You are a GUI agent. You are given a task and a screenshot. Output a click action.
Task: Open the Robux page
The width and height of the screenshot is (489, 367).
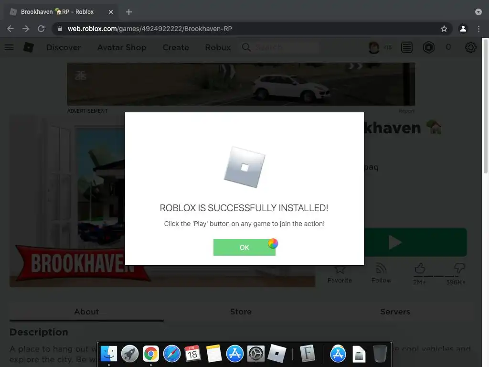click(x=218, y=47)
